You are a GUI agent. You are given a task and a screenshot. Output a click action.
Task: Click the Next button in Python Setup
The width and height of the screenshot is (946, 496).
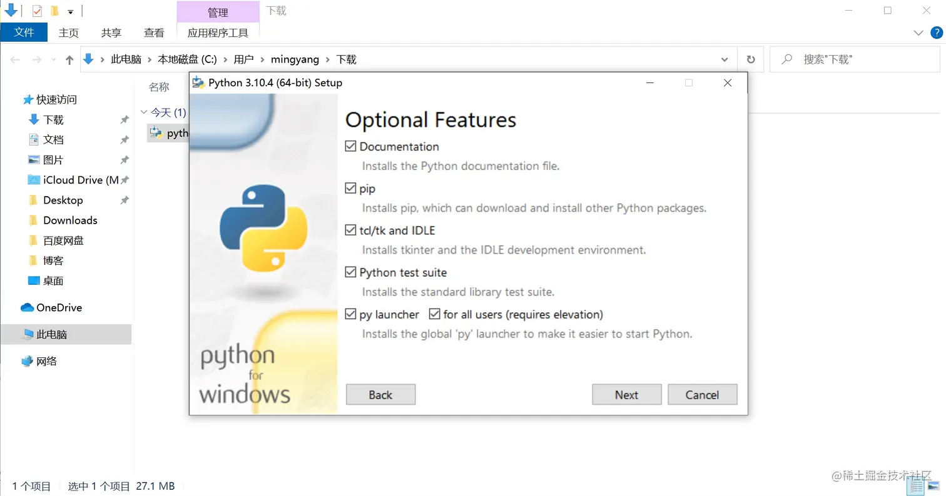[627, 395]
